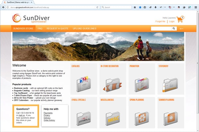
Task: Open the Request a Quote menu item
Action: [x=57, y=29]
